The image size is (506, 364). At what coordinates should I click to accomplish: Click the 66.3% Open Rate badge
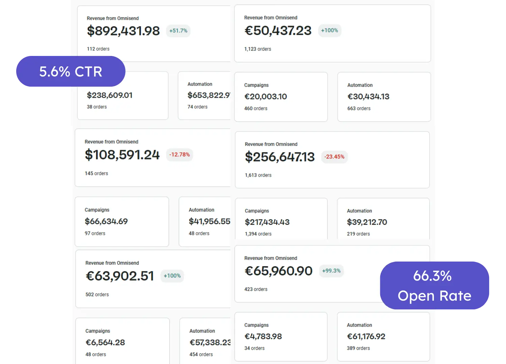[x=434, y=285]
